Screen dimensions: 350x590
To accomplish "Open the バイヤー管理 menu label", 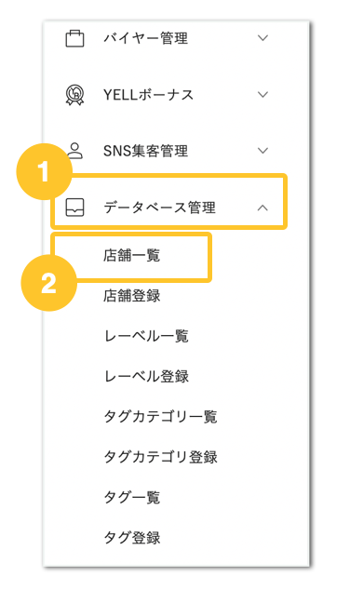I will 145,38.
